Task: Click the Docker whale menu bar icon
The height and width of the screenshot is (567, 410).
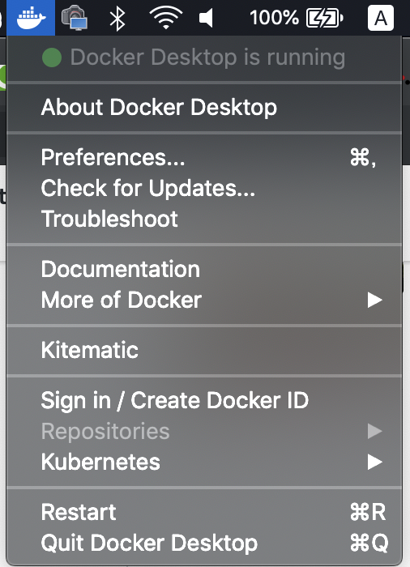Action: pyautogui.click(x=31, y=17)
